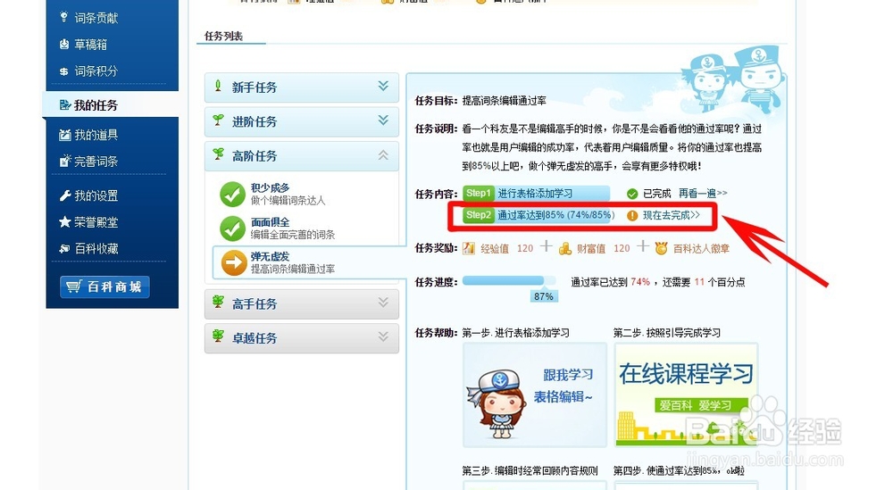The width and height of the screenshot is (893, 490).
Task: Click the green checkmark beside 面面俱全
Action: [x=232, y=228]
